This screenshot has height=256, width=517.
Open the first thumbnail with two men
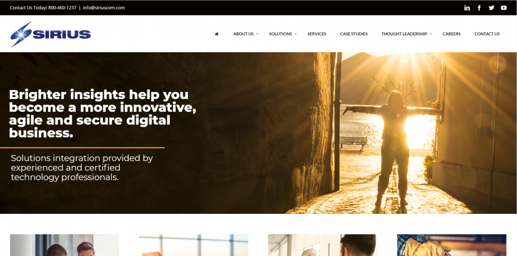click(65, 245)
